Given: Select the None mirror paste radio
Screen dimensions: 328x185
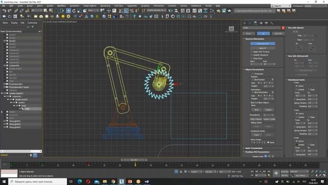Looking at the screenshot, I should coord(269,142).
